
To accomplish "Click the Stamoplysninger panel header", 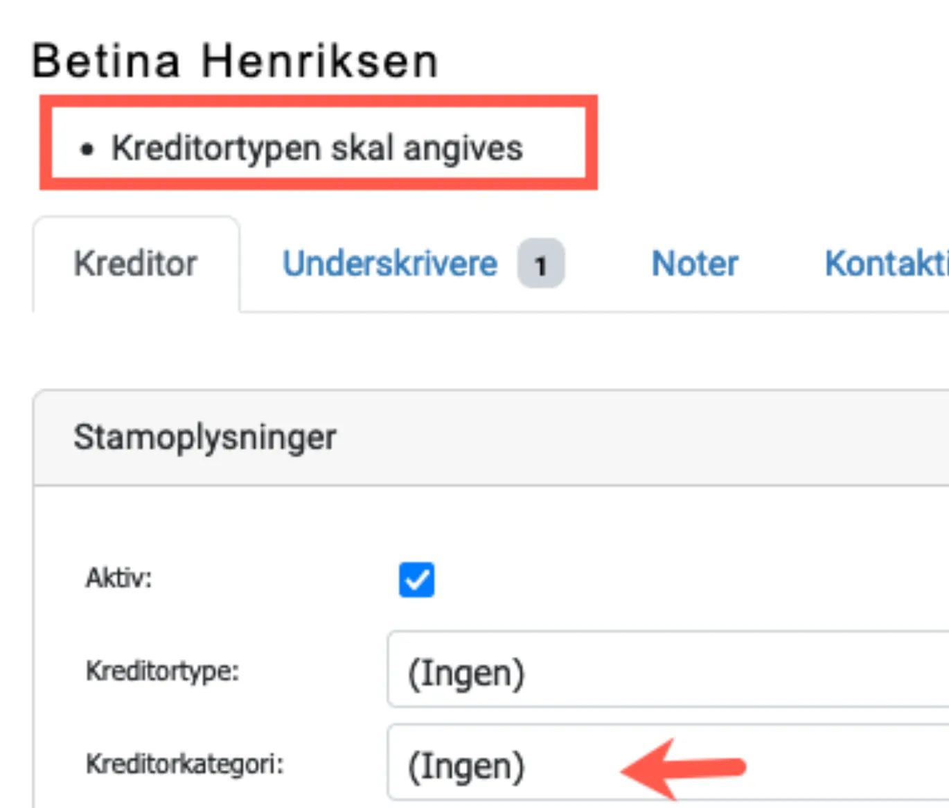I will click(490, 437).
